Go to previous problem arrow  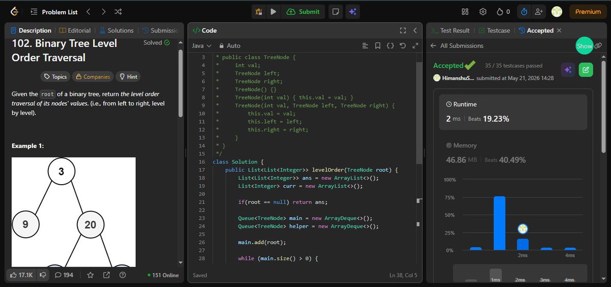pos(89,12)
